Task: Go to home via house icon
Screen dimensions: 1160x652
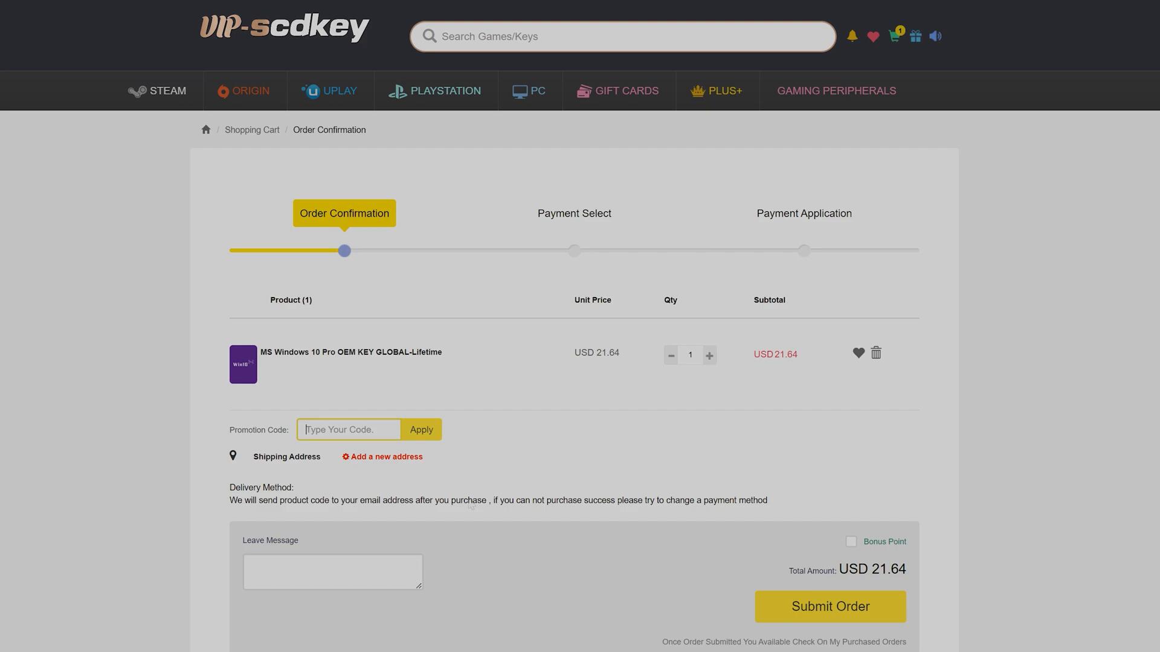Action: (x=206, y=130)
